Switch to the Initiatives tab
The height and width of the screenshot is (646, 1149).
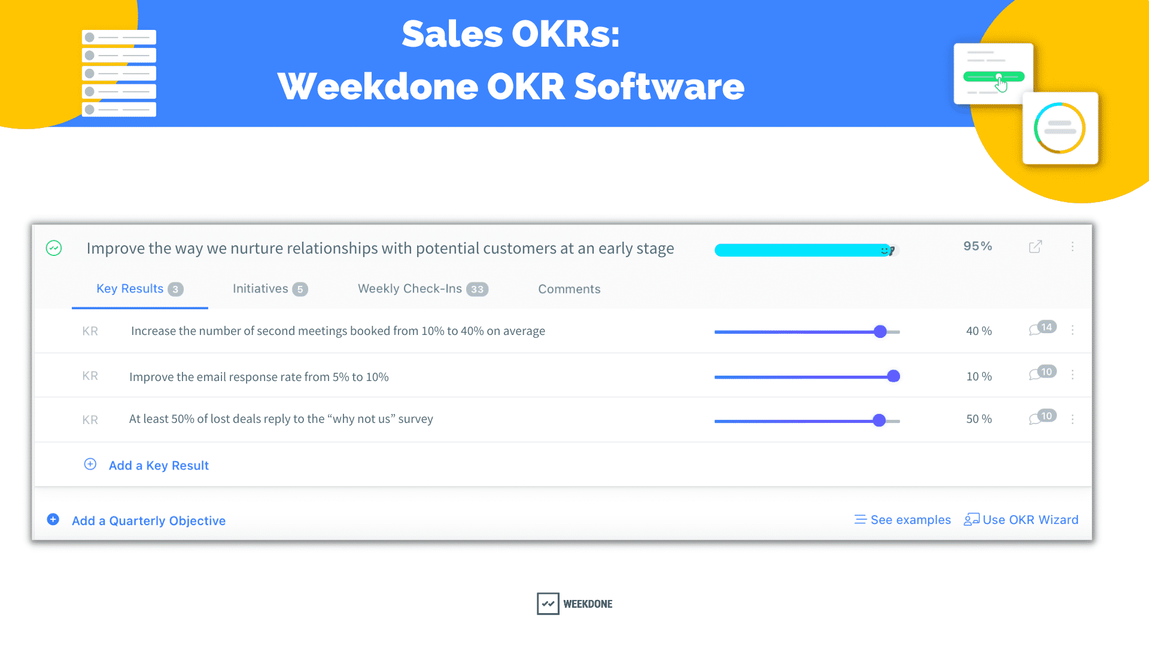coord(270,289)
